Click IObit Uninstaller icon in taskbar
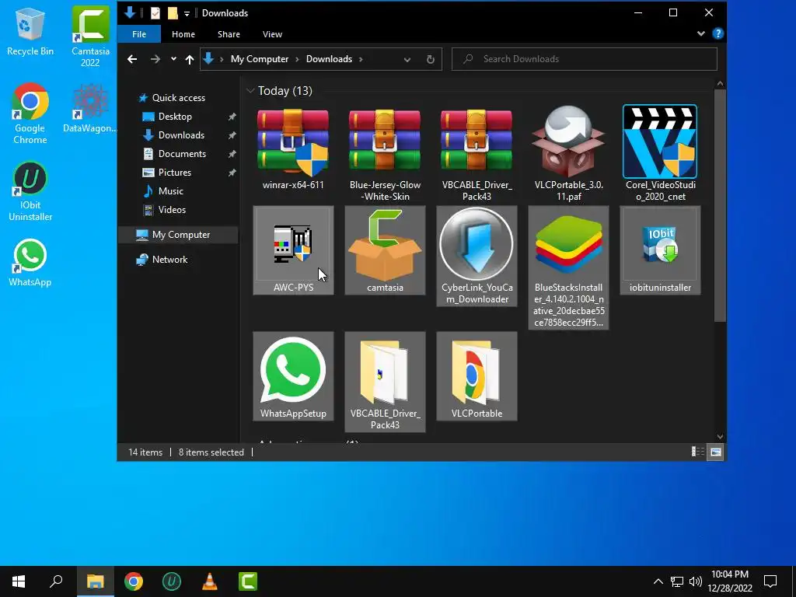Screen dimensions: 796x597 tap(172, 581)
